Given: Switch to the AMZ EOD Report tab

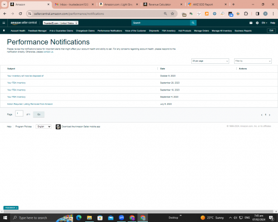Looking at the screenshot, I should click(x=207, y=4).
